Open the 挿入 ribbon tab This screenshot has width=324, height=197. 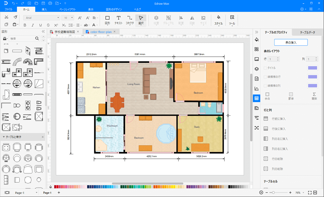tap(44, 9)
